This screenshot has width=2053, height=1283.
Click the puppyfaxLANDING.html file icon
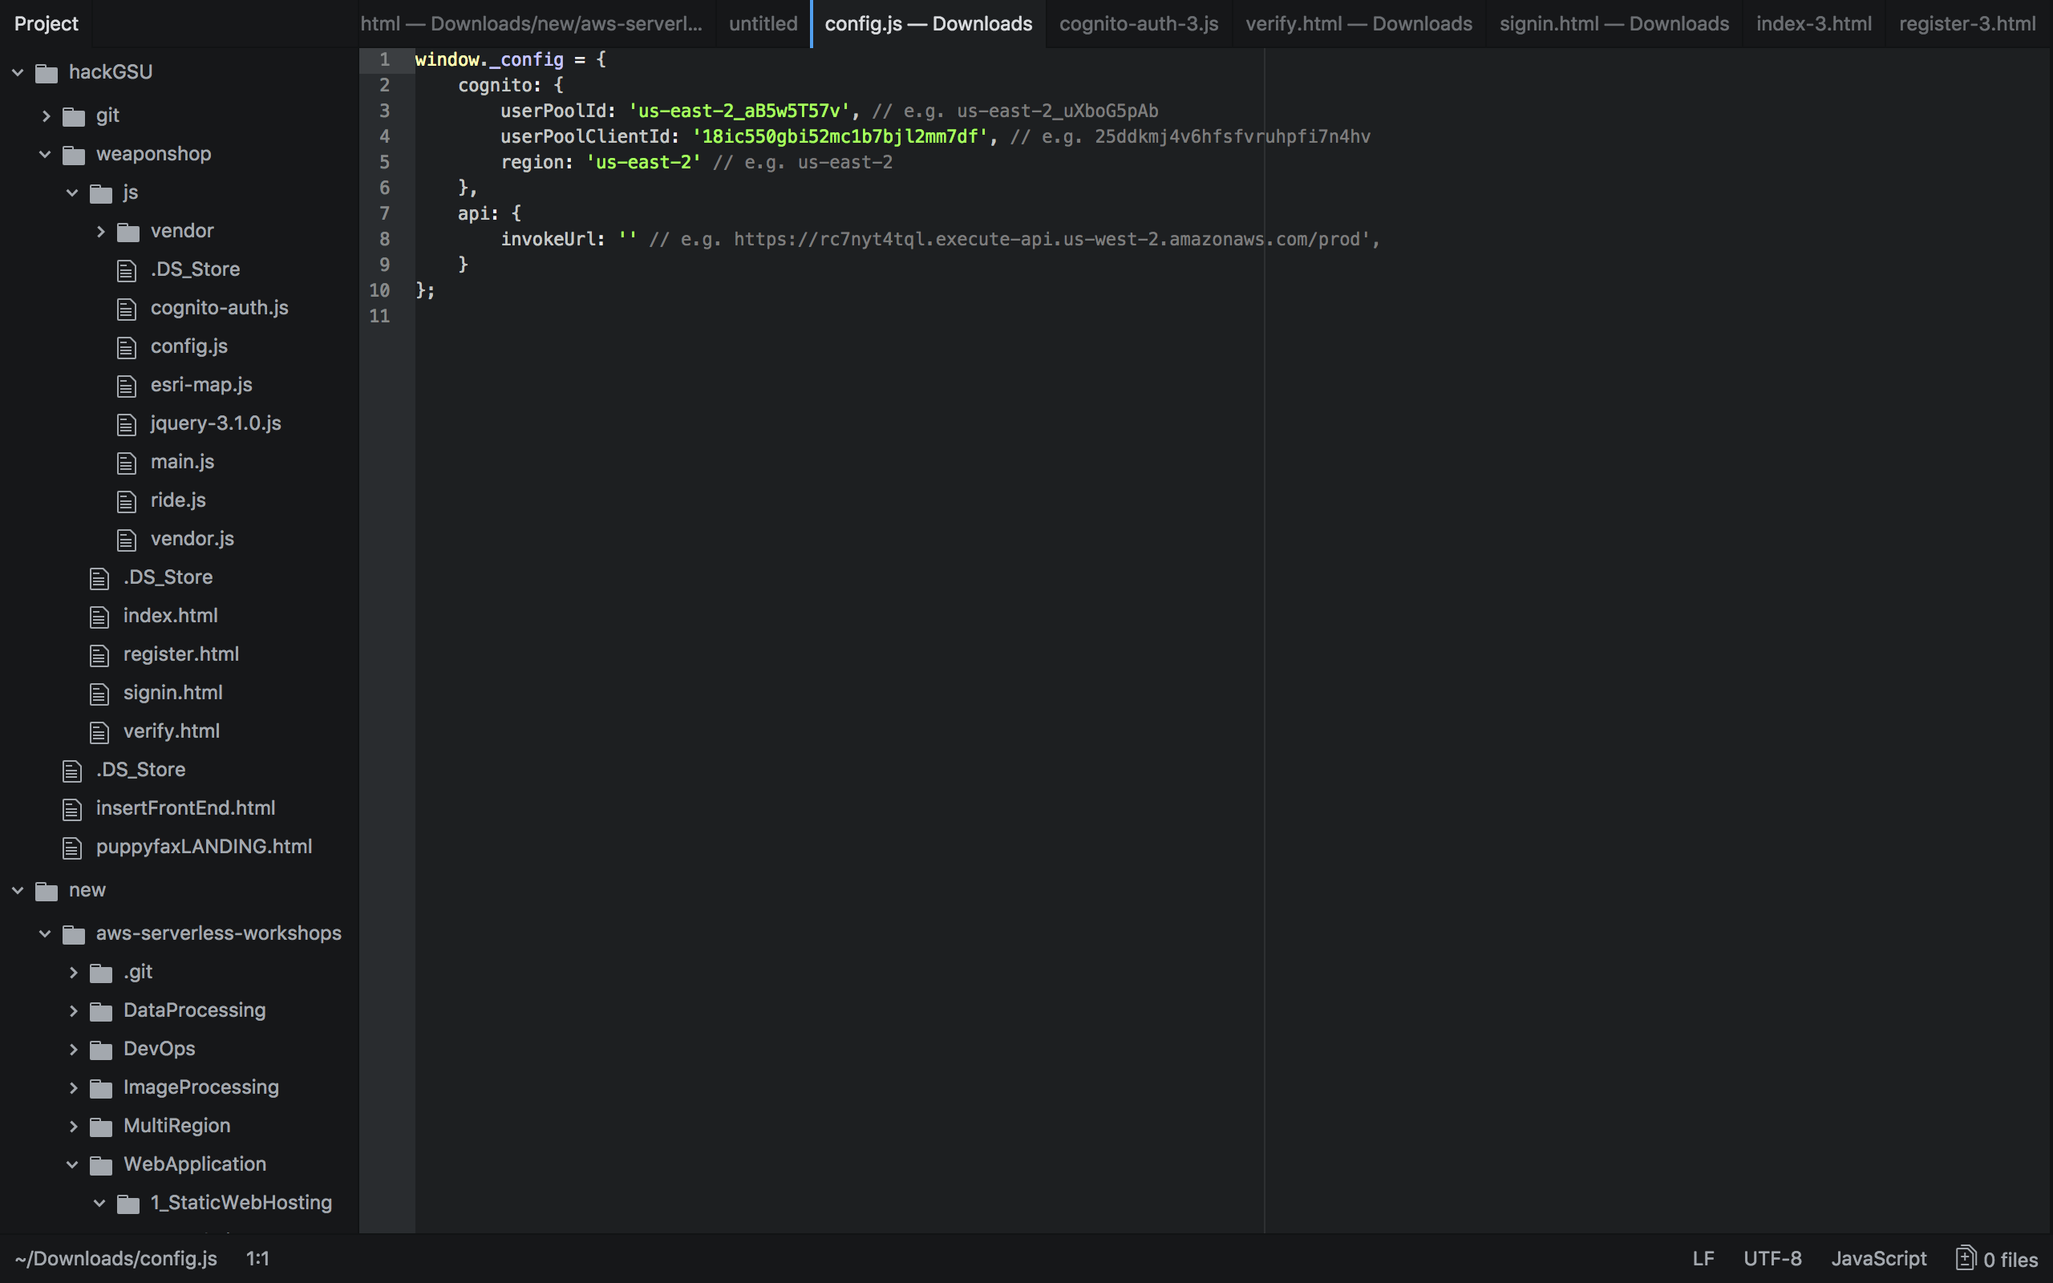click(72, 848)
